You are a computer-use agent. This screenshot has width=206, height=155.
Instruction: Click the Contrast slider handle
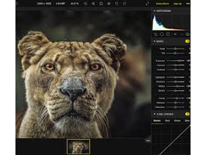(x=175, y=69)
